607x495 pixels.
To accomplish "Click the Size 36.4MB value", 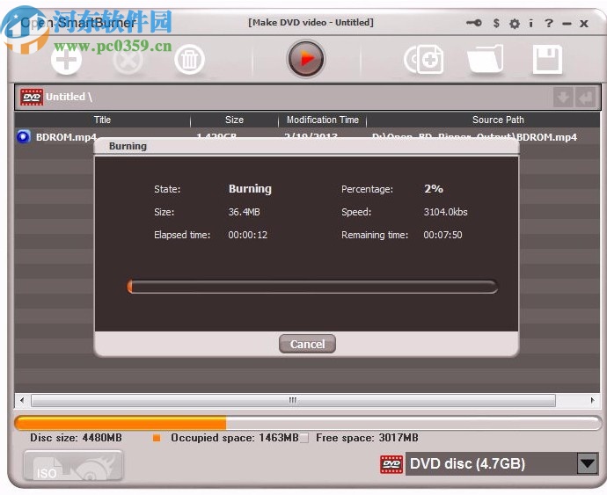I will tap(244, 212).
